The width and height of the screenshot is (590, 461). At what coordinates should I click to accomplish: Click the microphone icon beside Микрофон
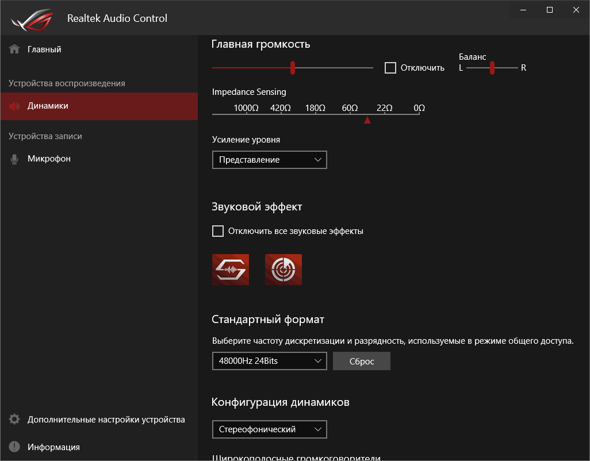[14, 158]
